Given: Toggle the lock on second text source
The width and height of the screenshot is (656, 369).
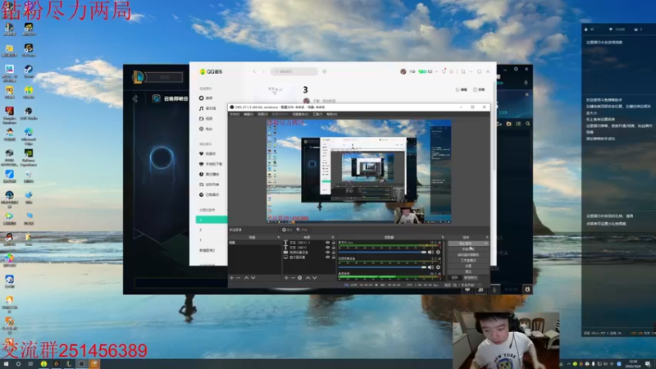Looking at the screenshot, I should pyautogui.click(x=334, y=248).
